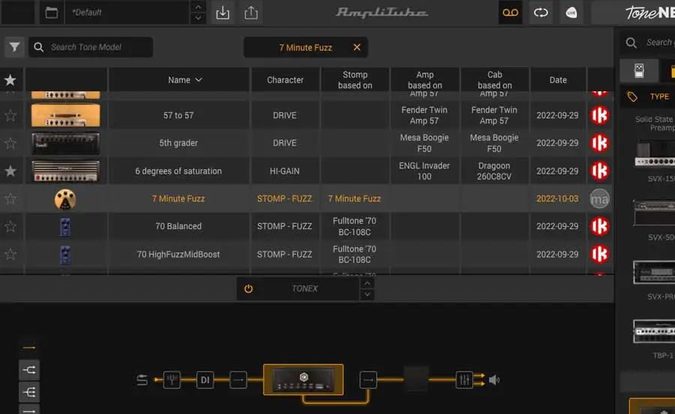
Task: Sort by Stomp based on column
Action: pyautogui.click(x=355, y=80)
